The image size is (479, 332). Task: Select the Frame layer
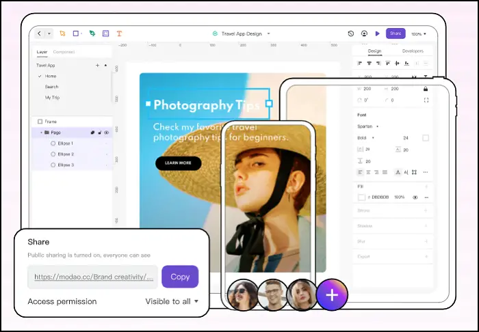(72, 122)
